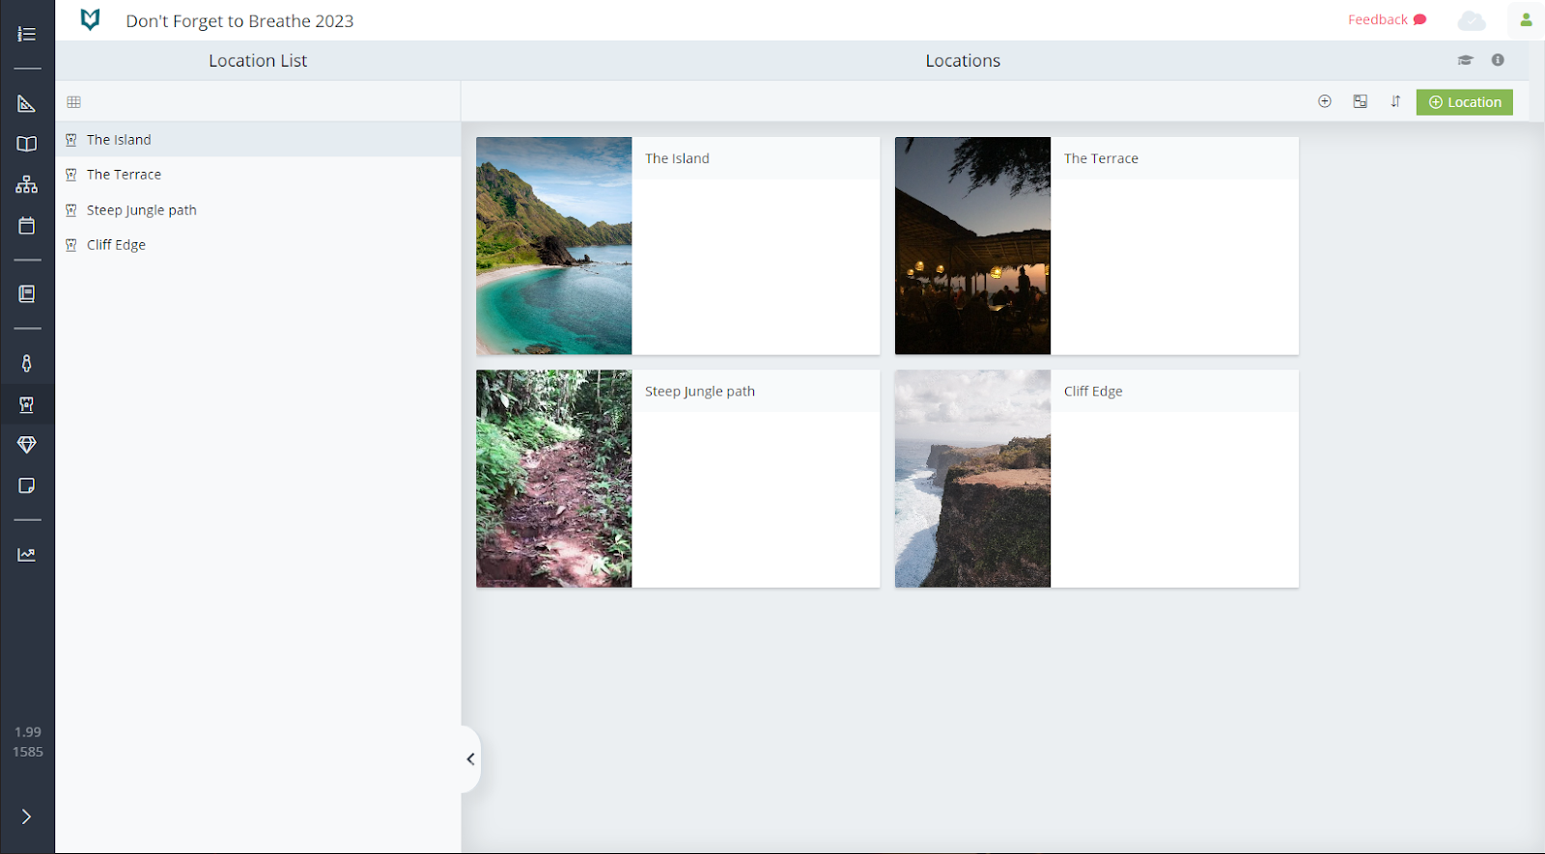Select Steep Jungle path in Location List
The image size is (1545, 854).
pyautogui.click(x=141, y=210)
